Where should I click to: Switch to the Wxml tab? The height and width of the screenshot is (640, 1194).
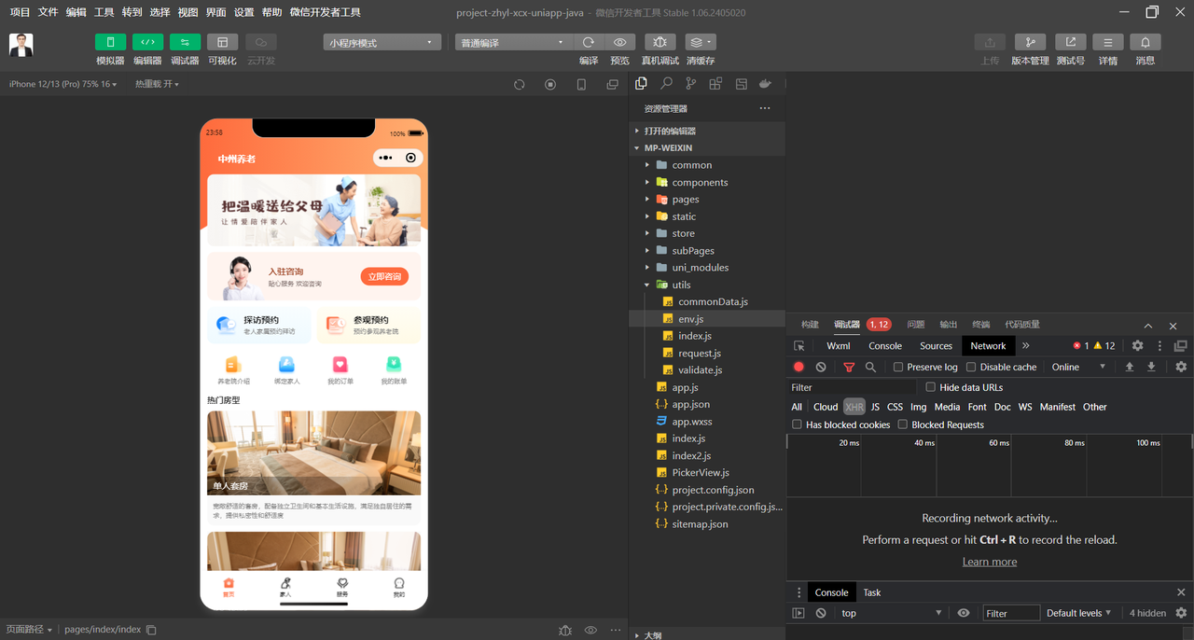[x=839, y=345]
